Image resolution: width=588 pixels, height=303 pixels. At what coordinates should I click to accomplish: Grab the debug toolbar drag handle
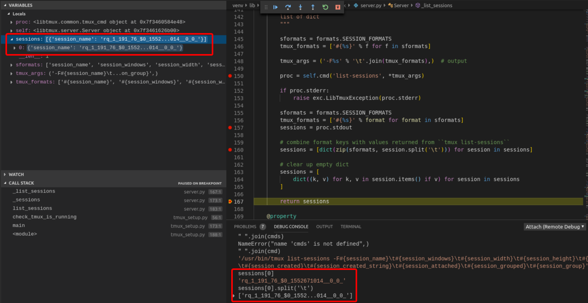click(x=266, y=7)
